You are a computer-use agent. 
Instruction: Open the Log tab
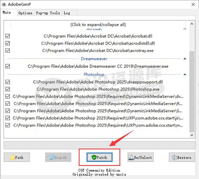coord(69,13)
